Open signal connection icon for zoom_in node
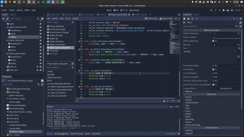The width and height of the screenshot is (244, 137). click(37, 67)
